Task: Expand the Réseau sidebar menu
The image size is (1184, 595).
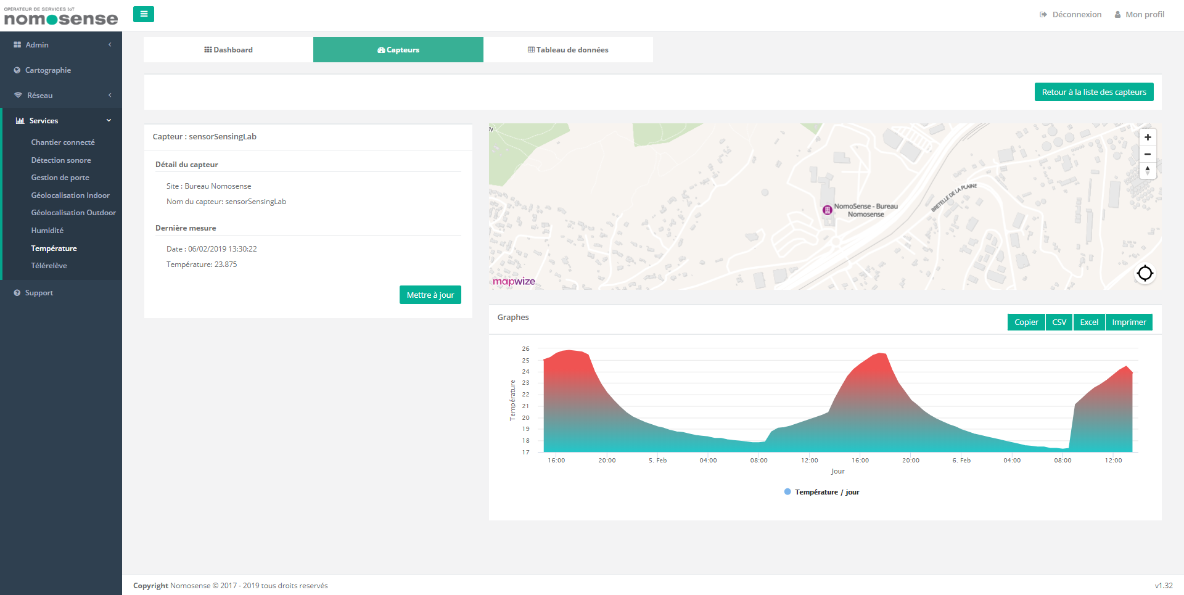Action: point(60,96)
